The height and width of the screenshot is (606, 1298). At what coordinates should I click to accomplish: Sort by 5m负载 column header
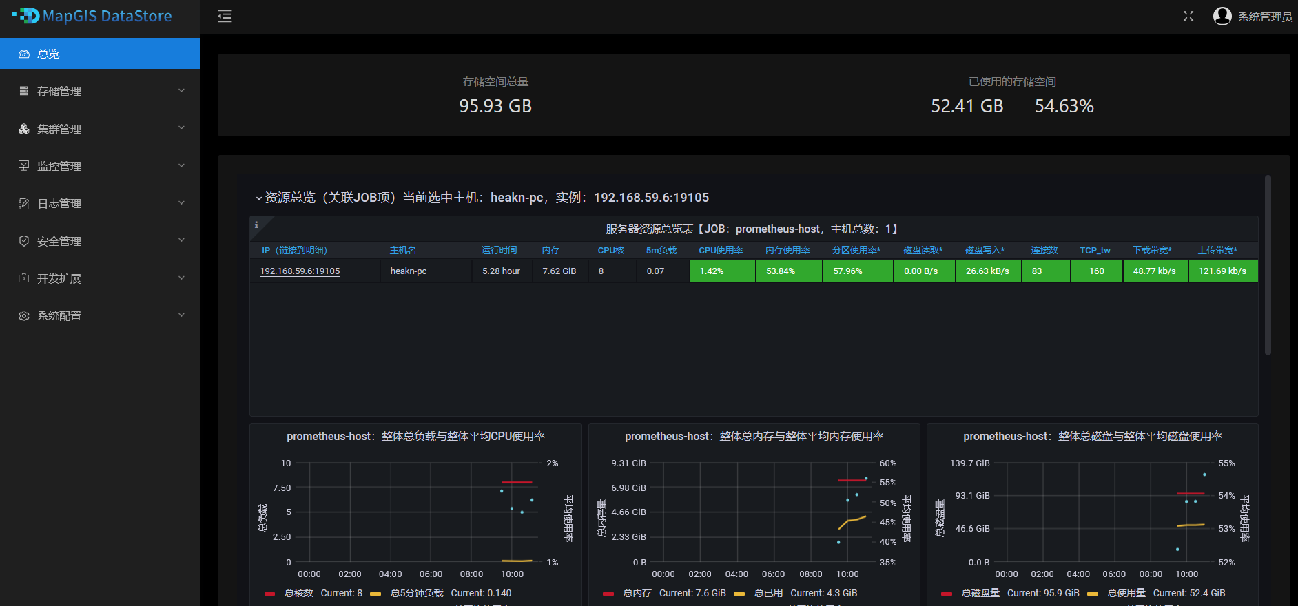tap(661, 251)
